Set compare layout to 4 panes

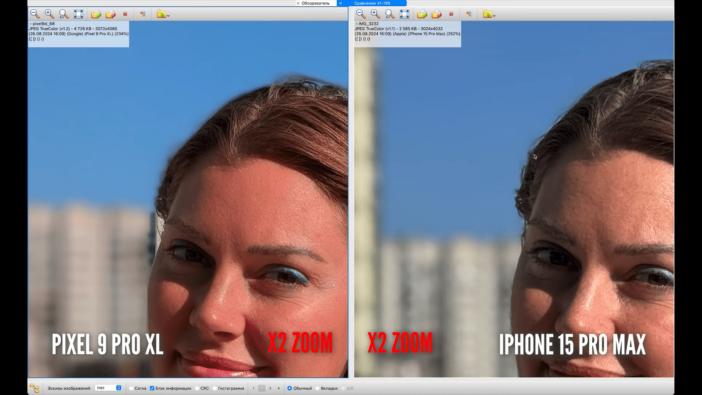pyautogui.click(x=278, y=388)
